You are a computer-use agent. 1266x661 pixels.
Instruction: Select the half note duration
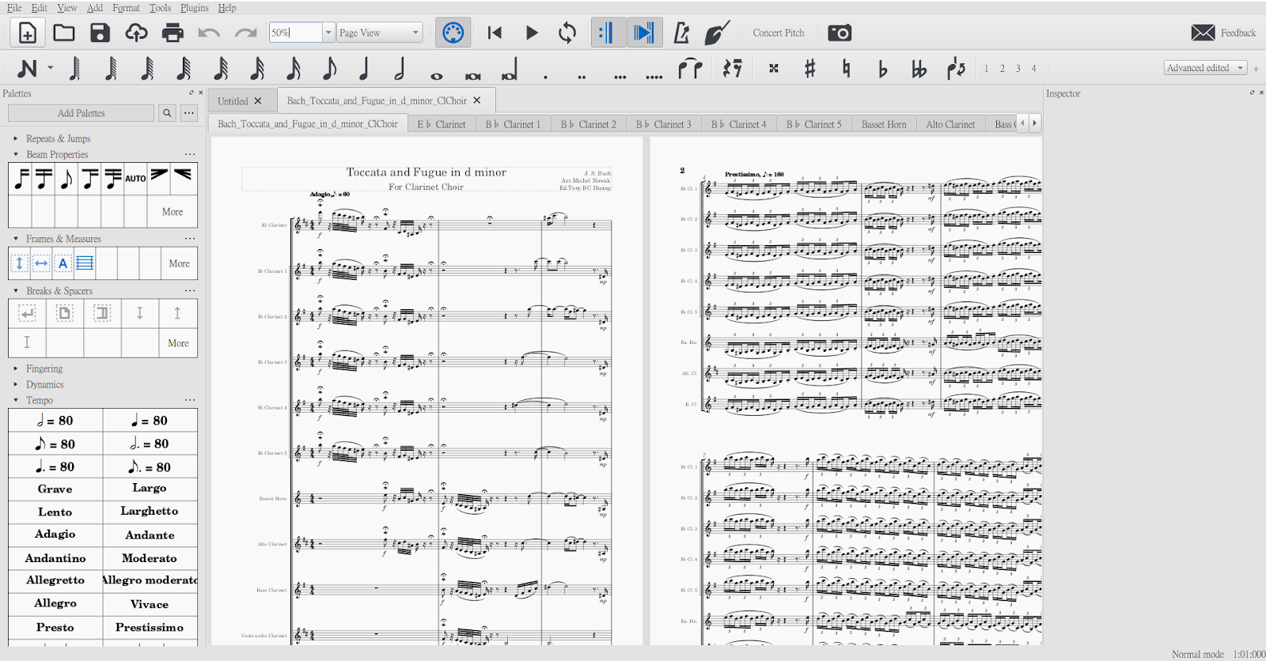(x=400, y=69)
